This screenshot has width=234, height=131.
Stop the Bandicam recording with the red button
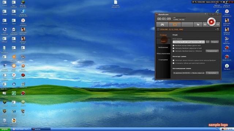(211, 22)
